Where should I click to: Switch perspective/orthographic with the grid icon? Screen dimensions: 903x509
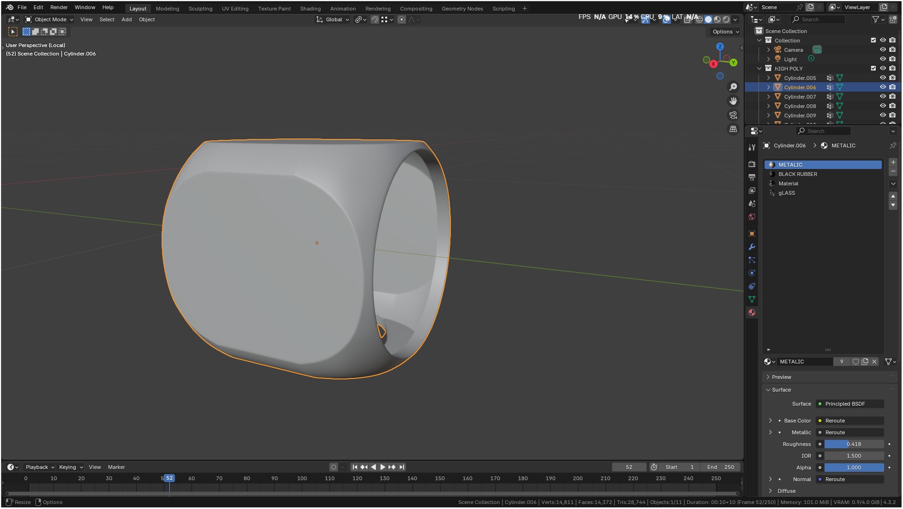[x=733, y=129]
